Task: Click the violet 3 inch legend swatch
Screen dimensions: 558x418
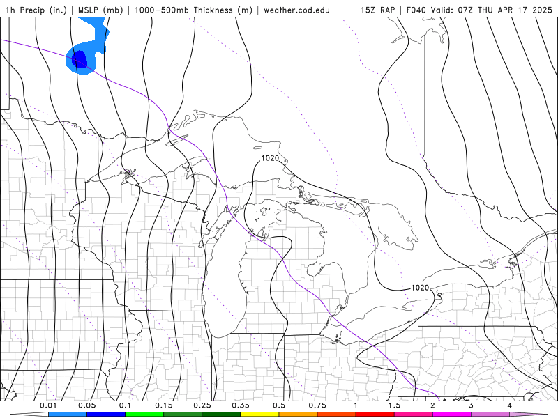Action: pos(490,415)
